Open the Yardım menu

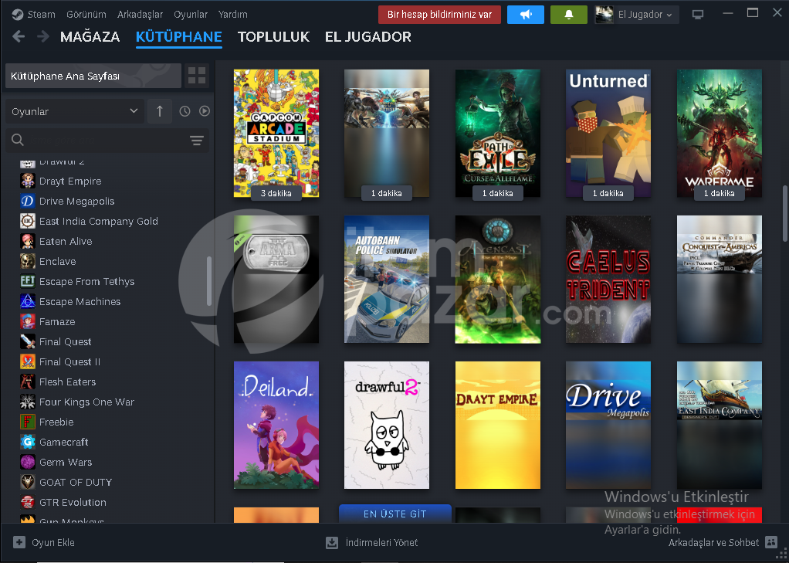[232, 15]
